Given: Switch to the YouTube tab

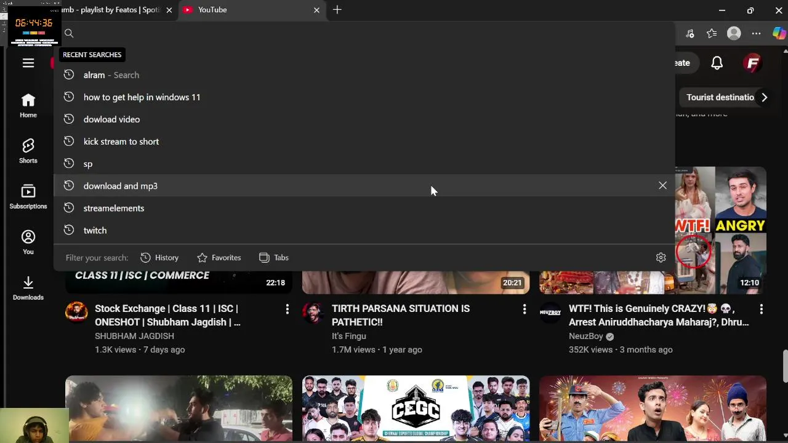Looking at the screenshot, I should (252, 10).
